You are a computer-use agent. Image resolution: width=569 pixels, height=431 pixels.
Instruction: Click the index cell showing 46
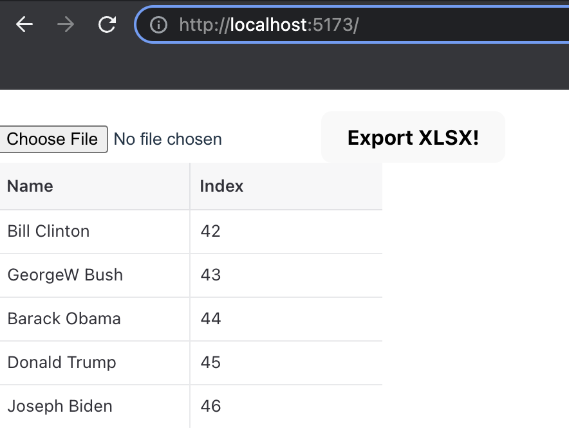coord(210,406)
